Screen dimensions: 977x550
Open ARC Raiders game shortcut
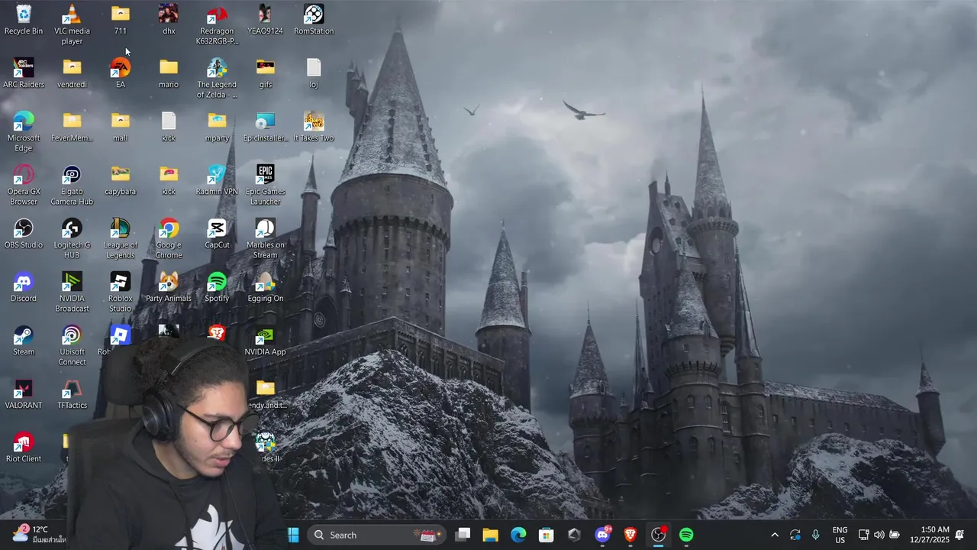pyautogui.click(x=24, y=73)
